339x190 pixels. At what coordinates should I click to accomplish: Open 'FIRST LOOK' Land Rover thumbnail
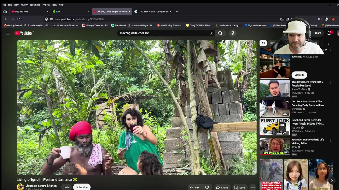click(275, 126)
